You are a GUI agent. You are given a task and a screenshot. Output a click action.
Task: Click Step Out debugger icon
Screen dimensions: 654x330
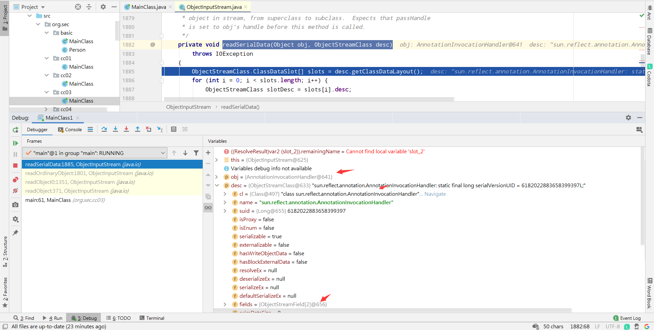point(138,129)
